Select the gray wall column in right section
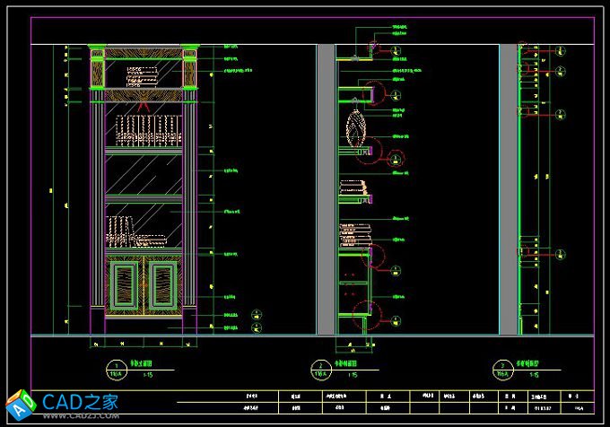Viewport: 610px width, 427px height. (509, 188)
